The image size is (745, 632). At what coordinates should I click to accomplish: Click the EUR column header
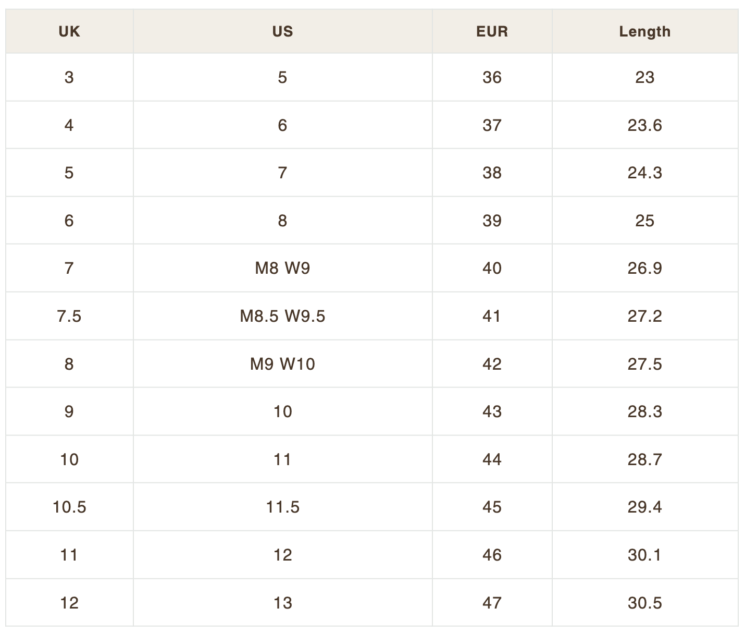click(x=492, y=31)
